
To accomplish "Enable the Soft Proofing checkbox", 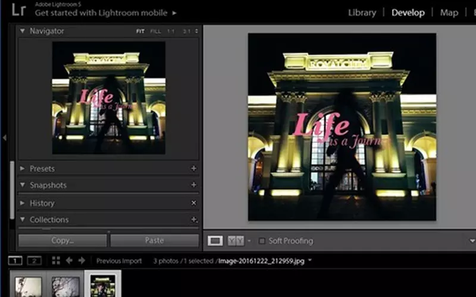I will [261, 241].
